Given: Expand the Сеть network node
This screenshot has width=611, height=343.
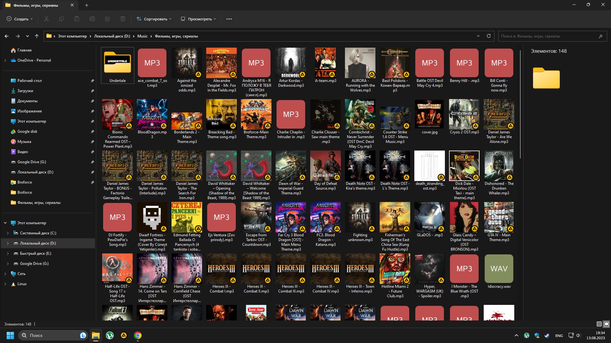Looking at the screenshot, I should (5, 274).
